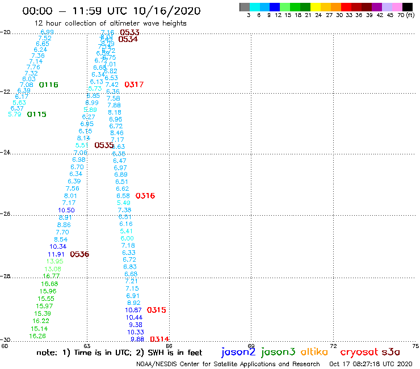This screenshot has width=420, height=369.
Task: Click the wave height value '6.03'
Action: [29, 79]
